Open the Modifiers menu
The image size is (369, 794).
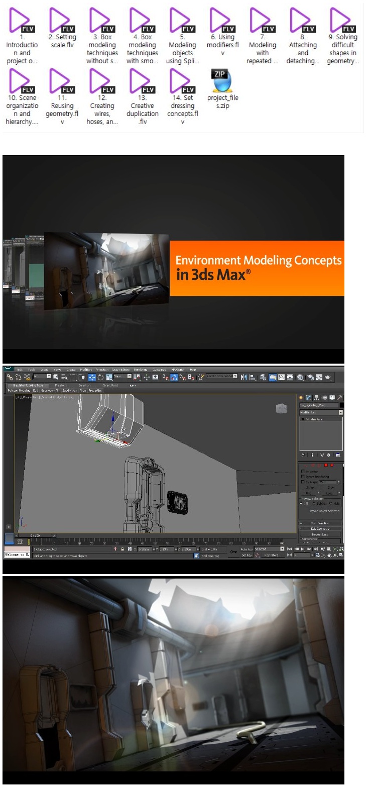click(x=85, y=370)
